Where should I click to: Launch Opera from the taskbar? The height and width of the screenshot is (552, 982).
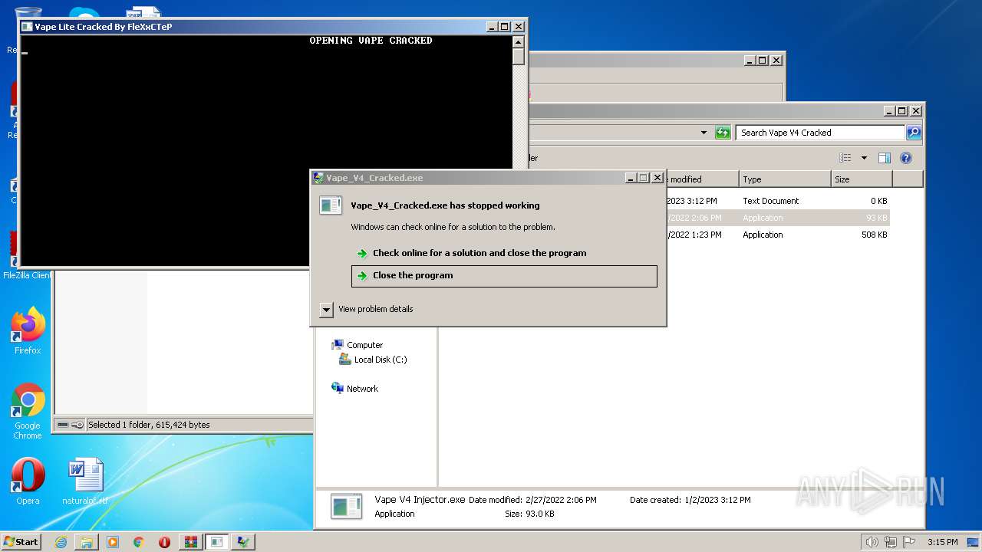click(165, 542)
